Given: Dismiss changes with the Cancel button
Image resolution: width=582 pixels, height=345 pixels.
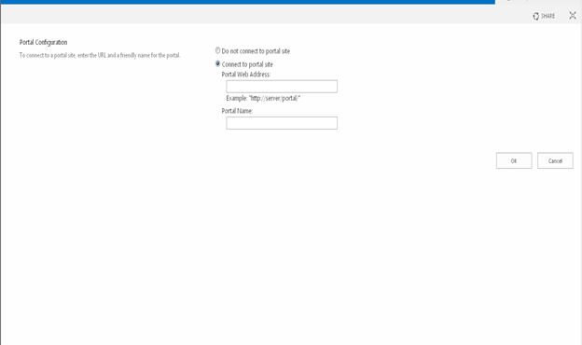Looking at the screenshot, I should click(x=555, y=160).
